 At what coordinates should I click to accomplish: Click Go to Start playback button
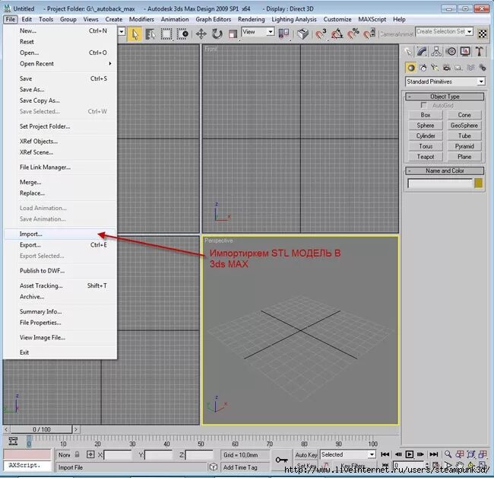385,454
